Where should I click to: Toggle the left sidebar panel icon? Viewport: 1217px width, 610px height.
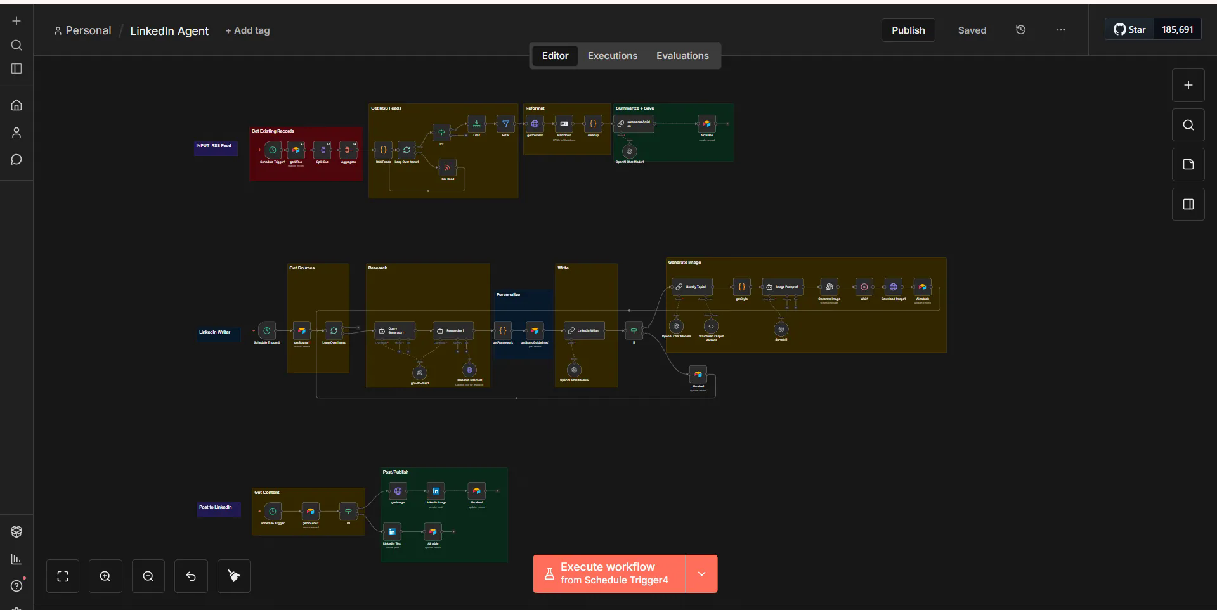pyautogui.click(x=16, y=68)
